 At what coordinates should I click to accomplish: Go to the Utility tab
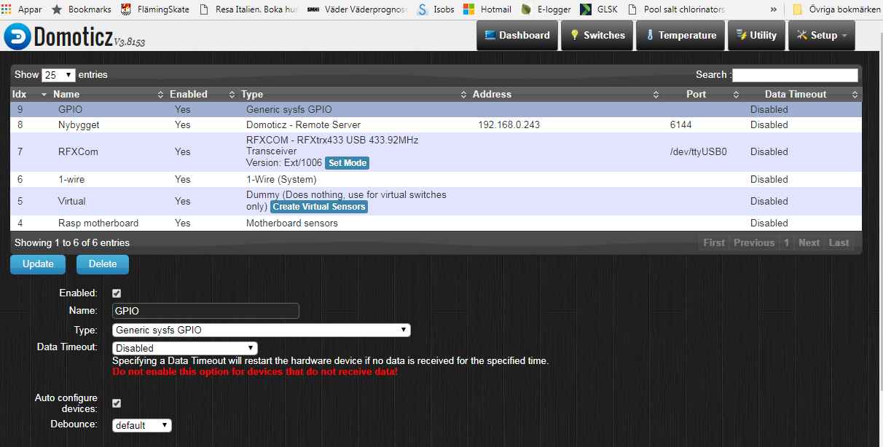(x=756, y=36)
